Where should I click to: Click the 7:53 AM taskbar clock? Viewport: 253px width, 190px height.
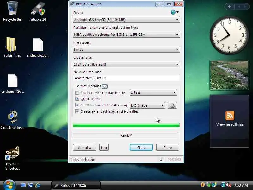coord(241,185)
